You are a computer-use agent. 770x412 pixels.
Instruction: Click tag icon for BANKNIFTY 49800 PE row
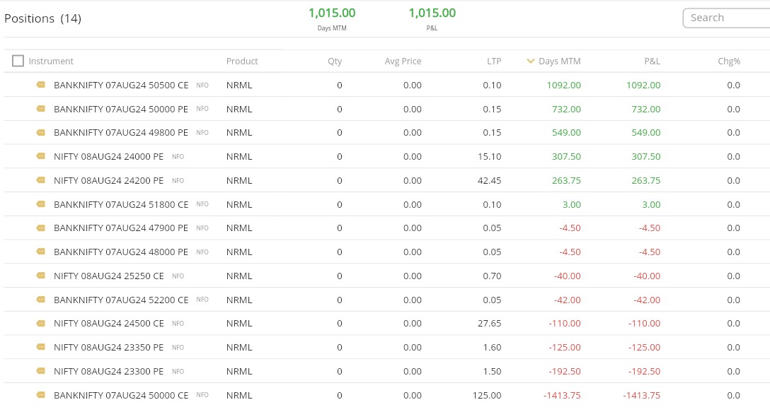click(41, 132)
